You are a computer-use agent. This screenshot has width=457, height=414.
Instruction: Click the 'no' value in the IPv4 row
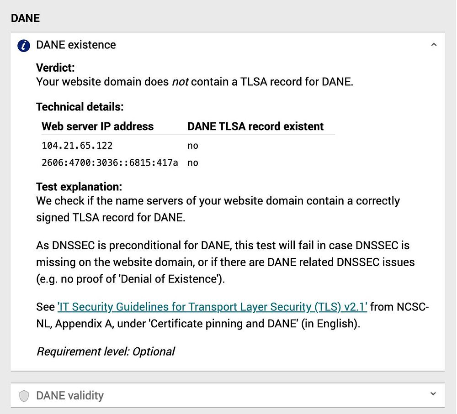[x=192, y=146]
